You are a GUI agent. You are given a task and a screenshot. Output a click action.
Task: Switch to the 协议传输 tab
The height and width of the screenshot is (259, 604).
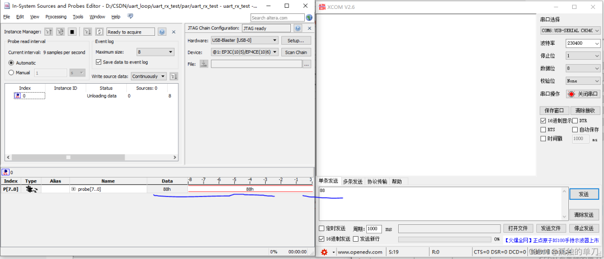click(377, 181)
